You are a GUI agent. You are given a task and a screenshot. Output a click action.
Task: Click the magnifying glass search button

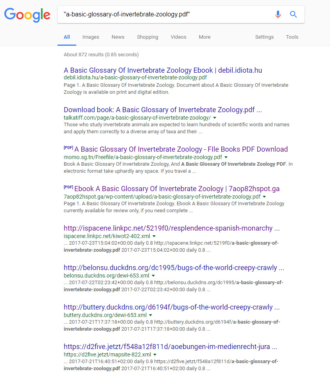pos(293,15)
